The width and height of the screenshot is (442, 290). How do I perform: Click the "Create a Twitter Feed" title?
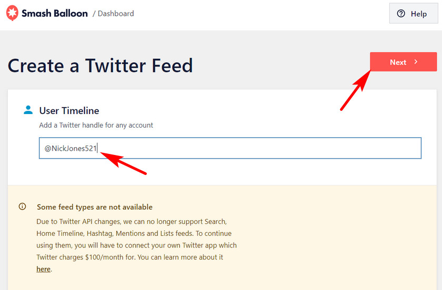click(101, 66)
